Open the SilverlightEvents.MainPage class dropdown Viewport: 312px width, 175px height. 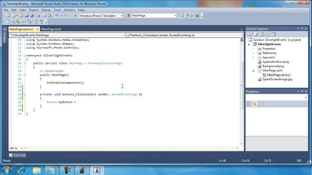[125, 35]
